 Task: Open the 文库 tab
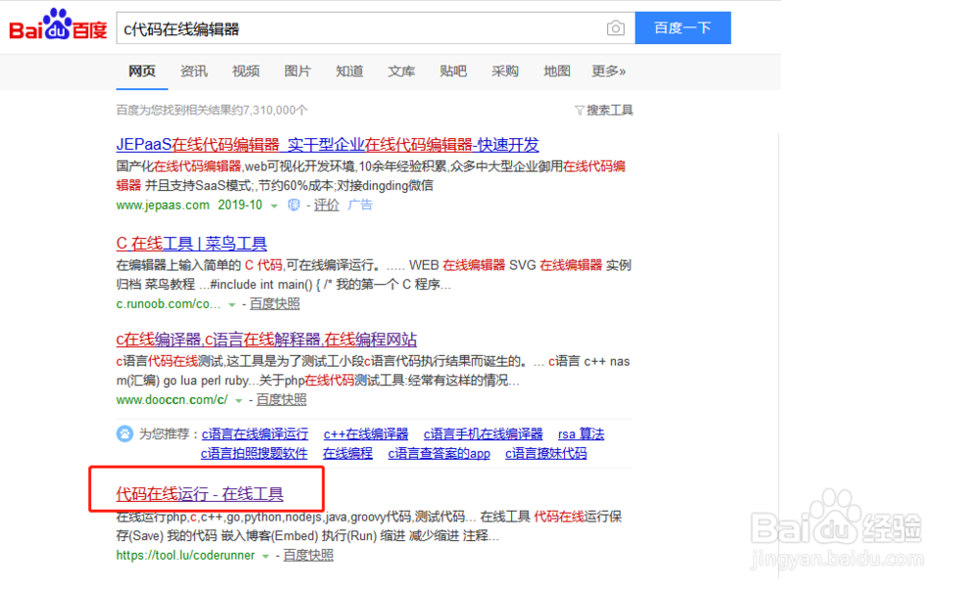(400, 71)
